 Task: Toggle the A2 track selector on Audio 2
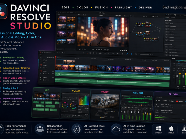[41, 77]
